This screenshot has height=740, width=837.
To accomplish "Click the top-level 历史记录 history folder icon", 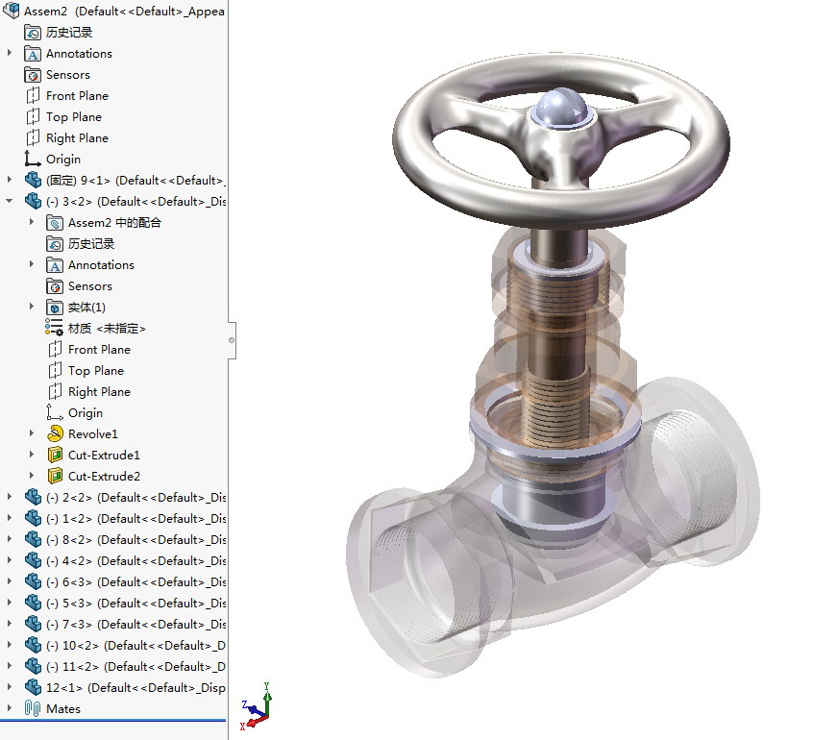I will coord(33,33).
